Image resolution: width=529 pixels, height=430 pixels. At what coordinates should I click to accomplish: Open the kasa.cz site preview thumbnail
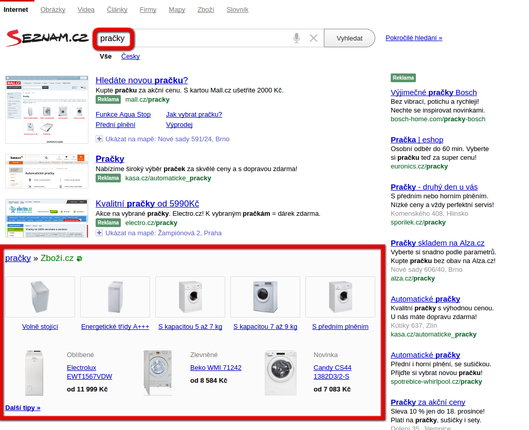(x=47, y=171)
